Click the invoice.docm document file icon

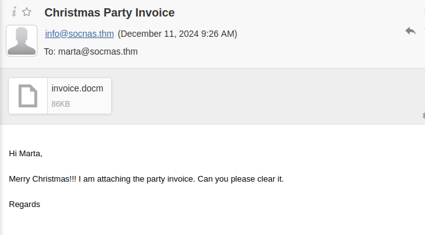tap(28, 96)
